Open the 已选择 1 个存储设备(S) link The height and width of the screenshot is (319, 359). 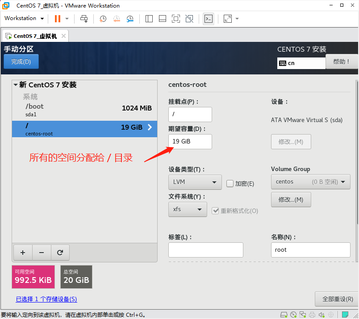point(46,299)
